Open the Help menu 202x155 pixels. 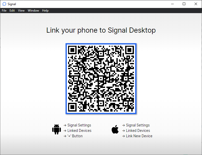(x=45, y=11)
